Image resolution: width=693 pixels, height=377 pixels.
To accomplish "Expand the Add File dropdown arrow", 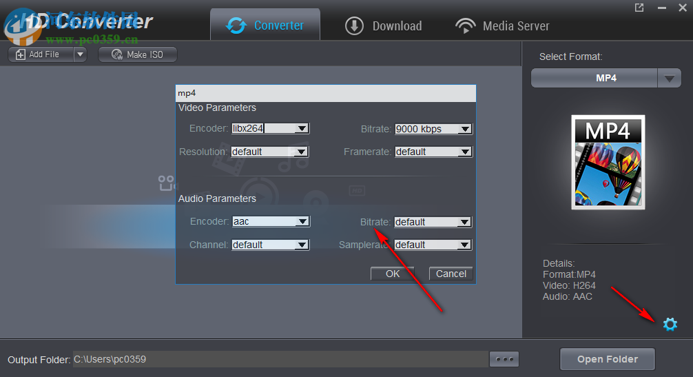I will [x=80, y=54].
